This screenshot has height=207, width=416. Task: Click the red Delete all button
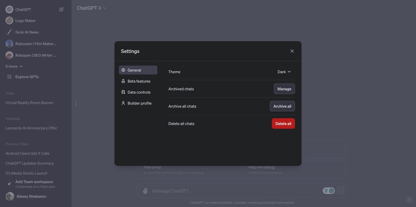pyautogui.click(x=283, y=123)
